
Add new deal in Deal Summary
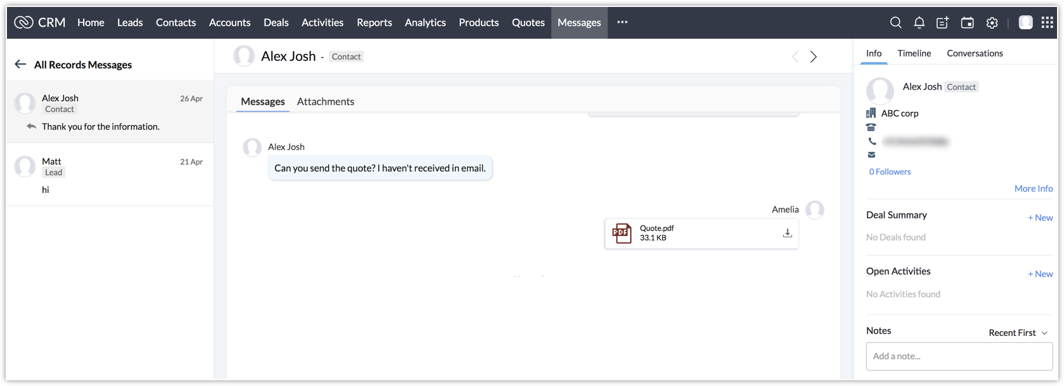(1040, 218)
